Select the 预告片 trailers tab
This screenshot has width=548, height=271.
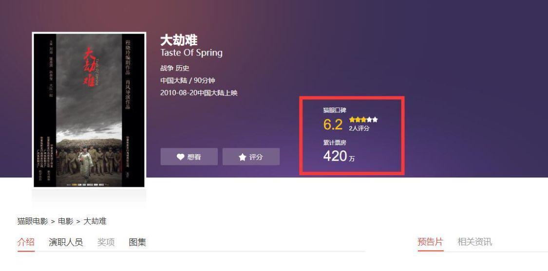430,242
